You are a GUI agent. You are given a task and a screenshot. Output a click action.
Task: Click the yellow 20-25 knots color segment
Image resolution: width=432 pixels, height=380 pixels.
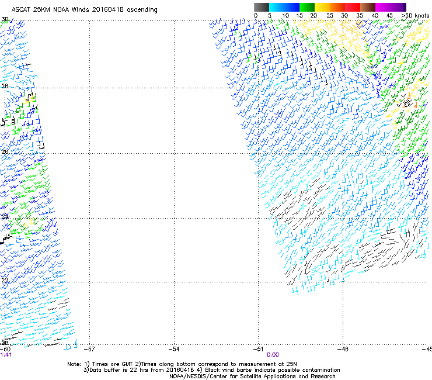pos(322,7)
